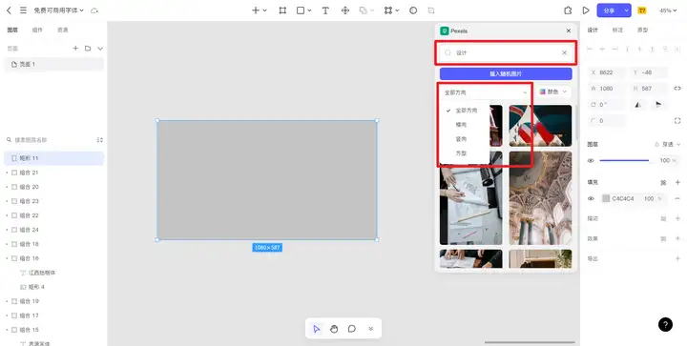The height and width of the screenshot is (346, 687).
Task: Click the independent corner radius icon
Action: [677, 121]
